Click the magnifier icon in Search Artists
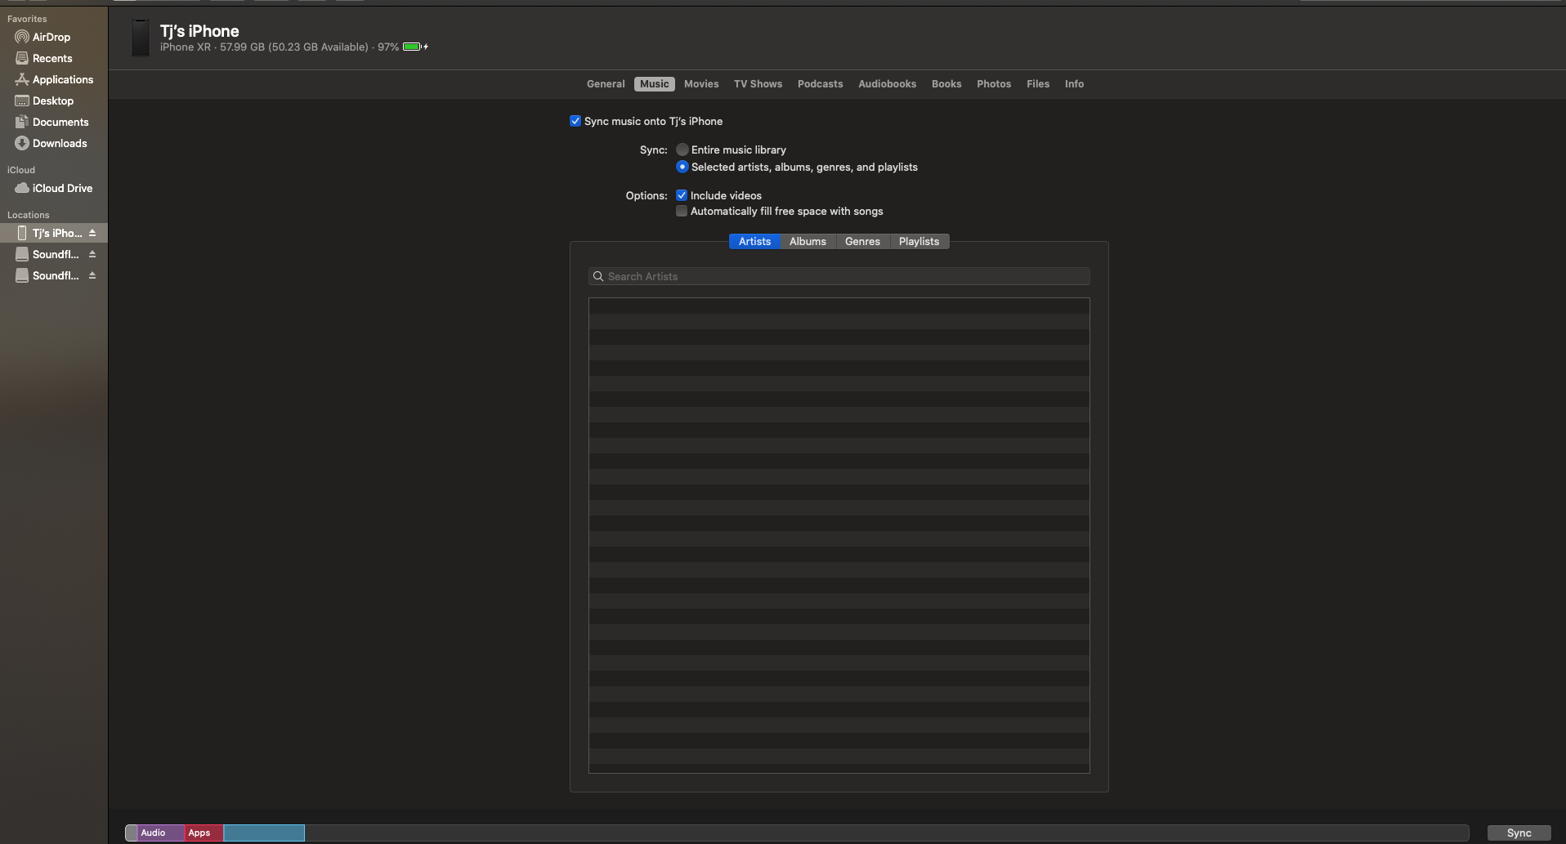Image resolution: width=1566 pixels, height=844 pixels. click(x=598, y=276)
